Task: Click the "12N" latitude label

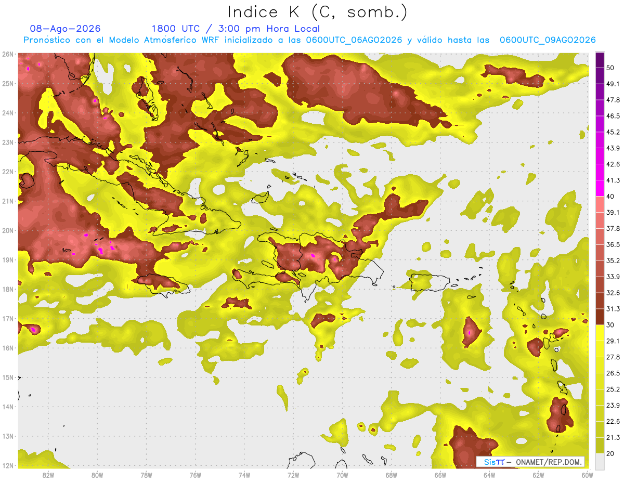Action: point(8,466)
